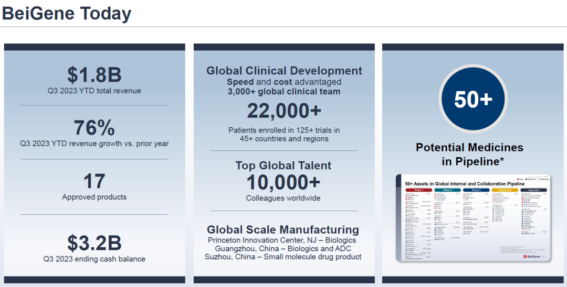Select the 22,000+ patients enrolled figure
This screenshot has width=567, height=287.
tap(284, 111)
